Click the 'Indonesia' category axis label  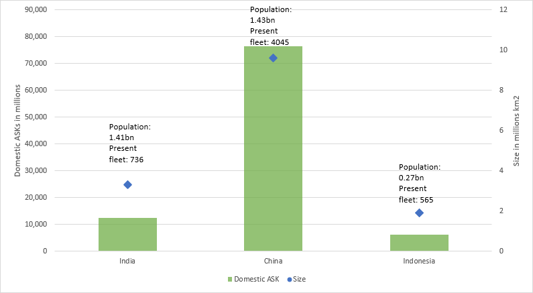coord(419,261)
